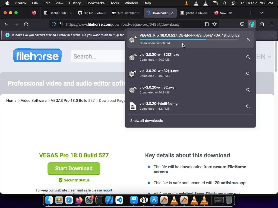Open Finder from the Dock
This screenshot has height=208, width=278.
click(x=49, y=200)
